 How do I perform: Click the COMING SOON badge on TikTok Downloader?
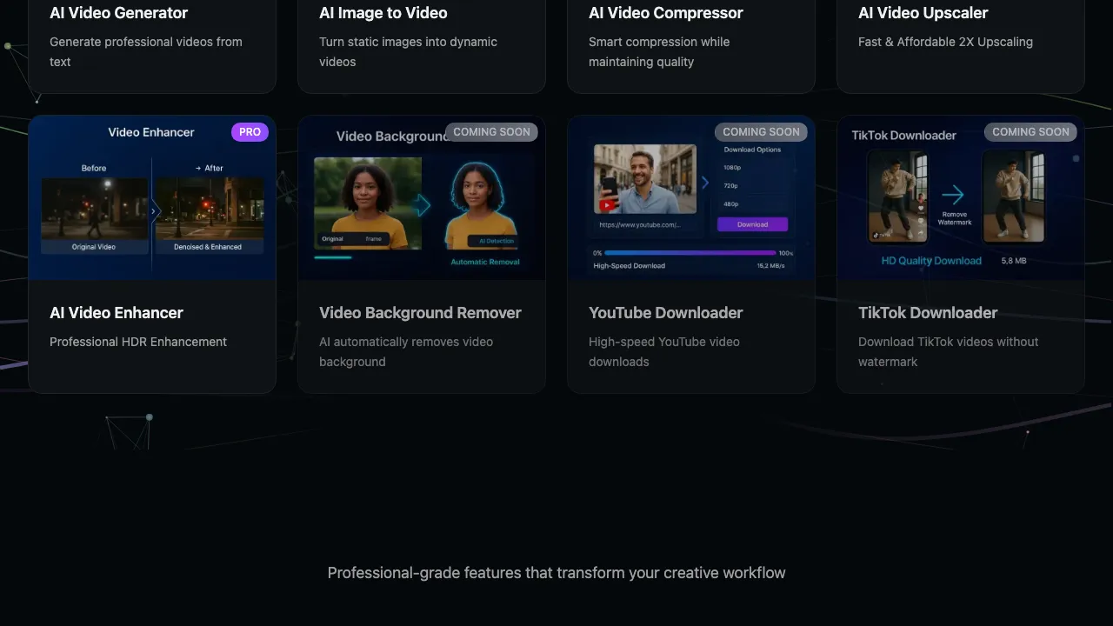click(1030, 131)
